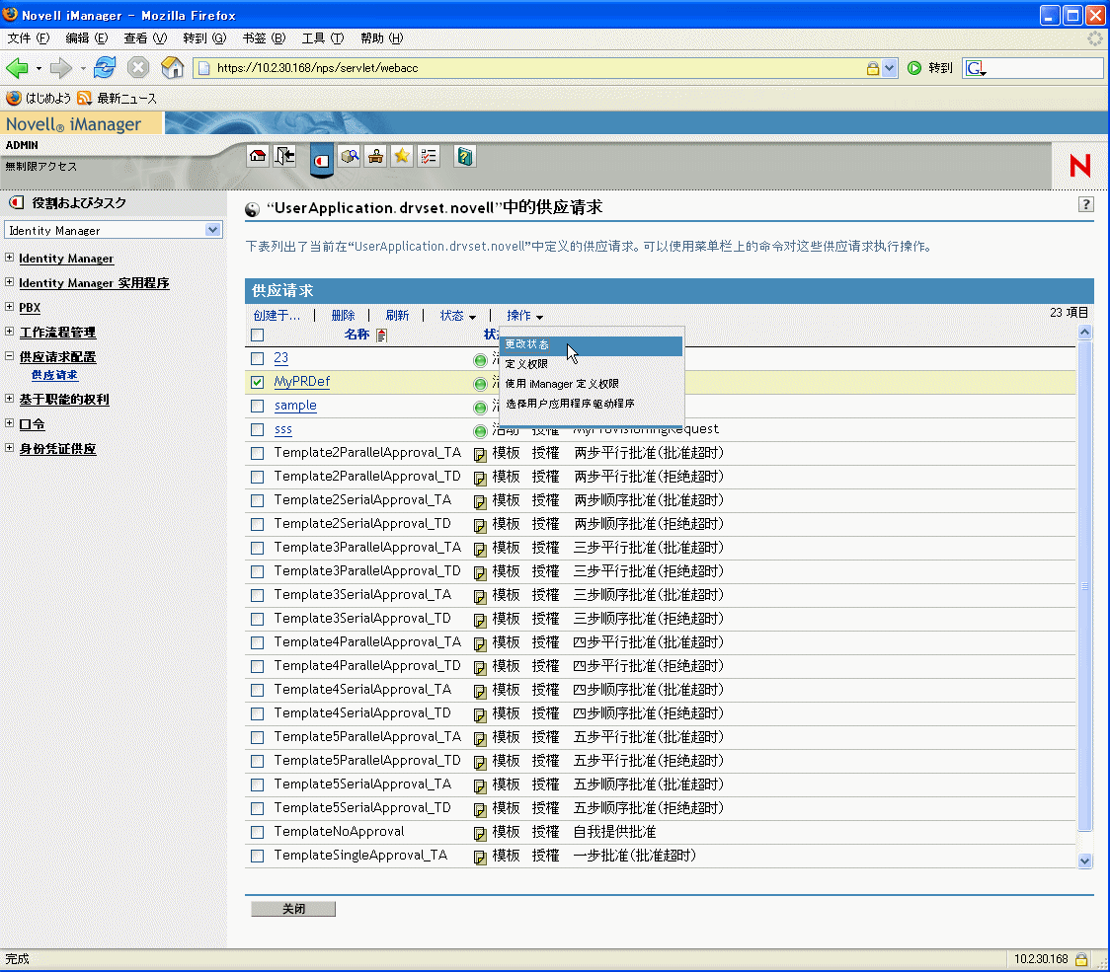
Task: Open the help book icon in toolbar
Action: [465, 156]
